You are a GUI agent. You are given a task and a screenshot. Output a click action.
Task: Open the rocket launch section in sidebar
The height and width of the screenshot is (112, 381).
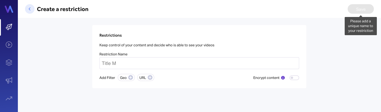[9, 27]
